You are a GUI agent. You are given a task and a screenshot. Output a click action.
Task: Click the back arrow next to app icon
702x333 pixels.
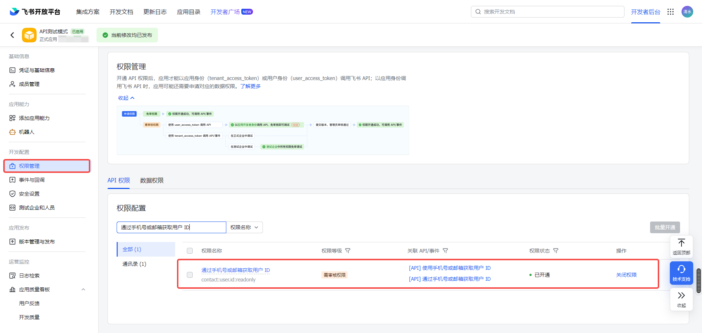click(x=12, y=35)
